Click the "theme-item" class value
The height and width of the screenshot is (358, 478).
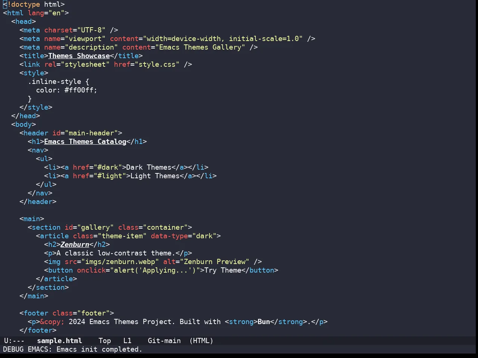tap(122, 236)
